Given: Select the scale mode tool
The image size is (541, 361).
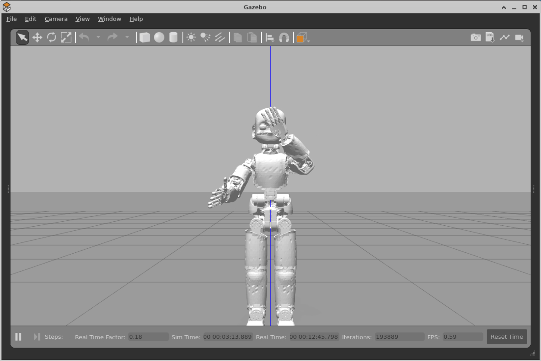Looking at the screenshot, I should tap(66, 38).
